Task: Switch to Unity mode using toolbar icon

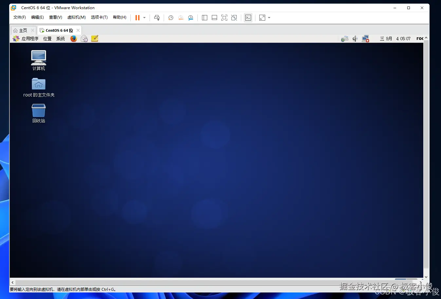Action: coord(234,18)
